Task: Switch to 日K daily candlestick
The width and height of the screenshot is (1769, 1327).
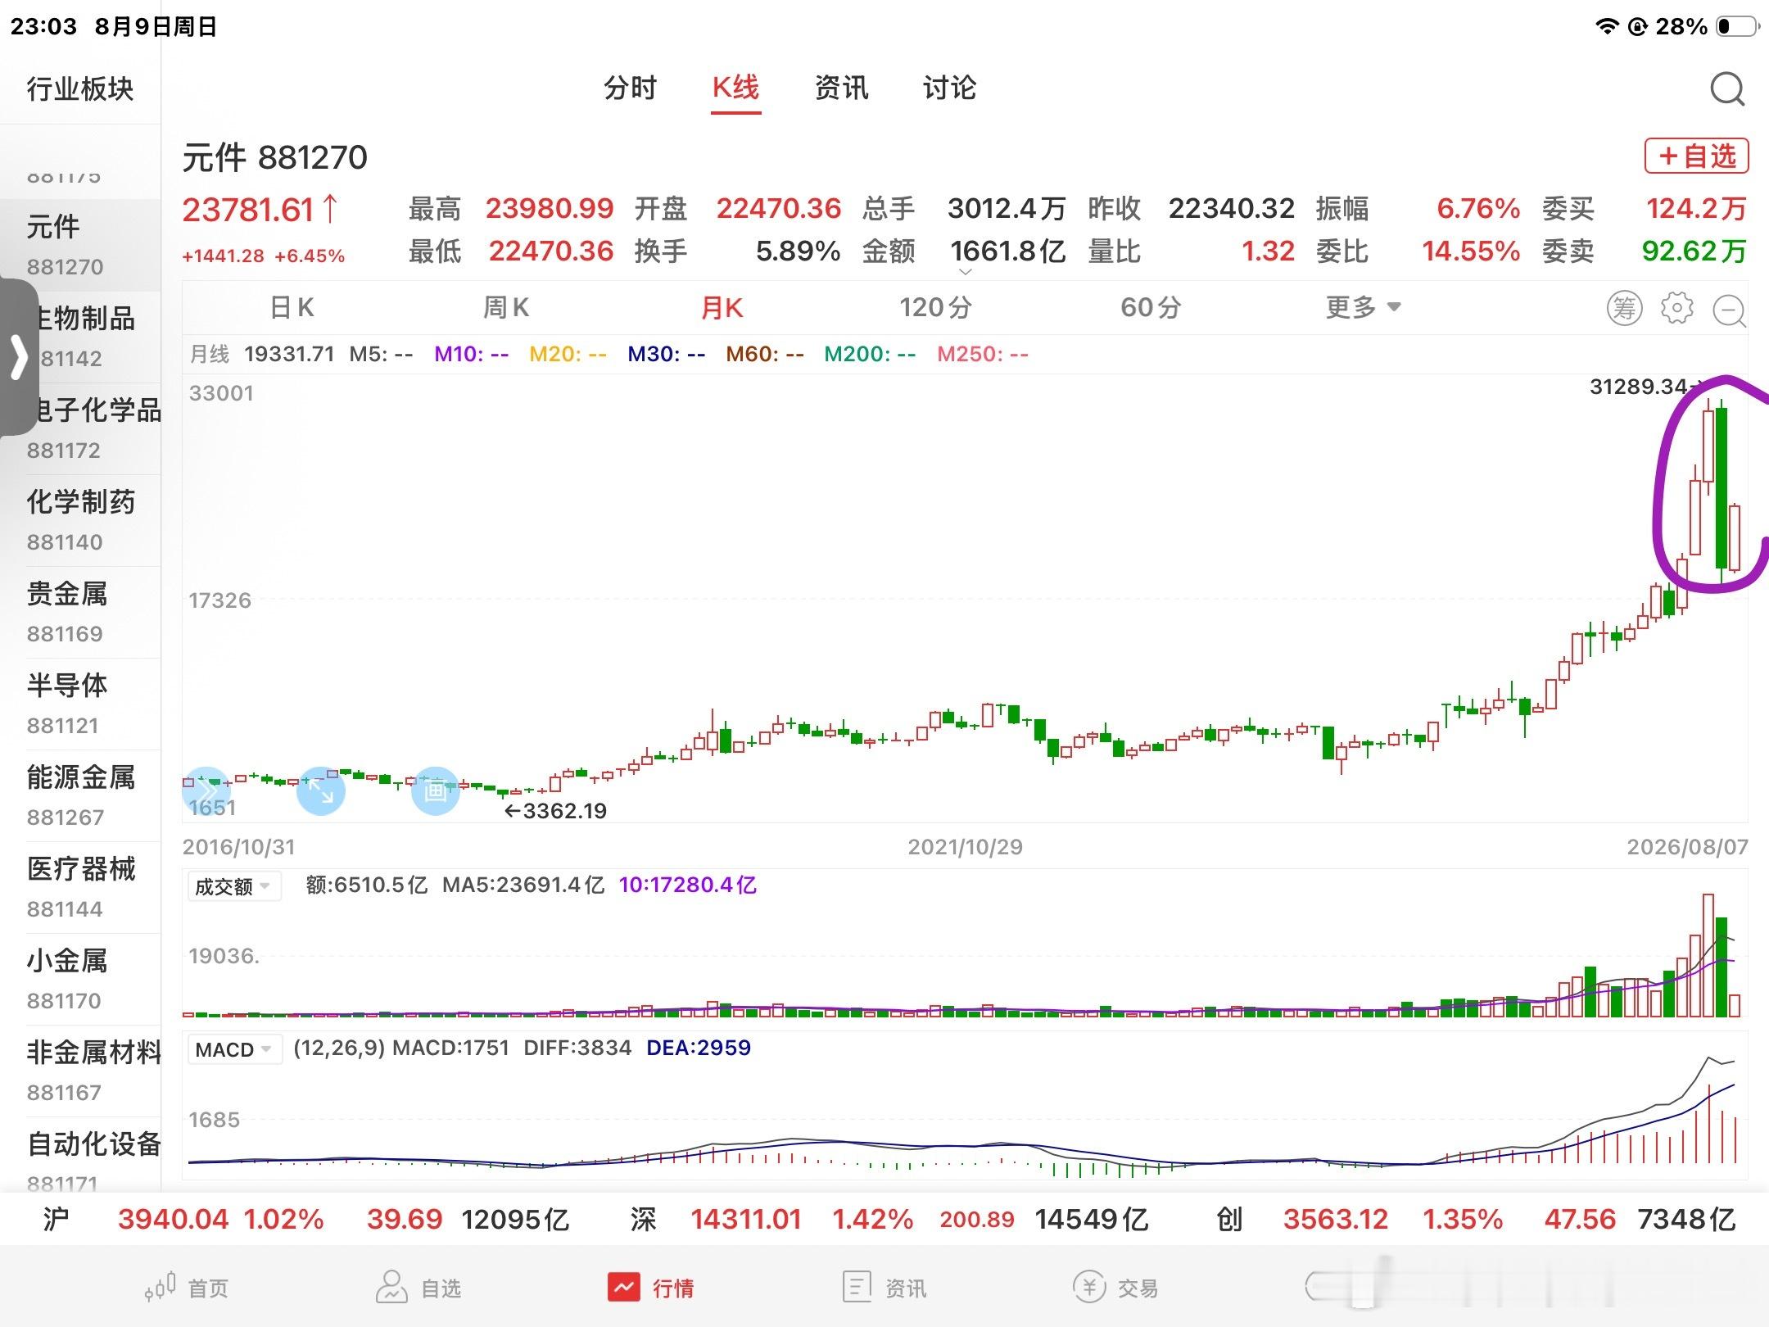Action: [292, 308]
